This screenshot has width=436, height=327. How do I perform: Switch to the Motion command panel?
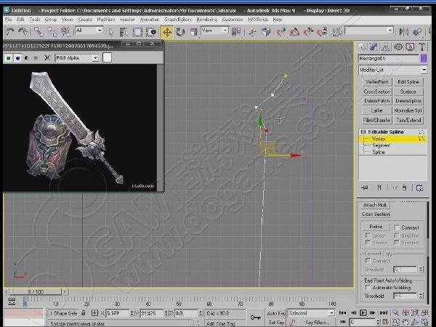point(398,47)
